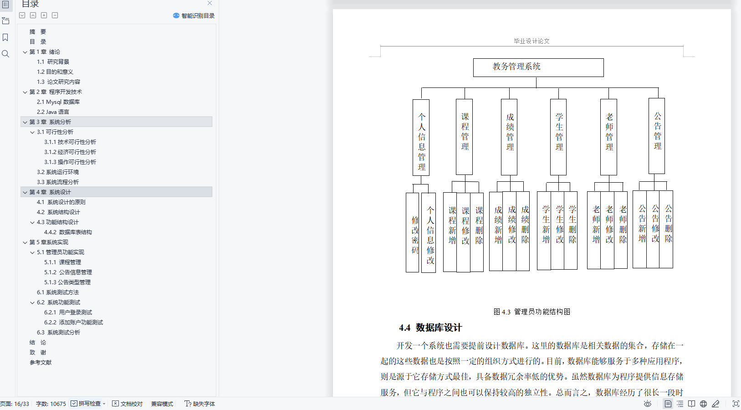Go to 2.1 Mysql 数据库

(58, 102)
